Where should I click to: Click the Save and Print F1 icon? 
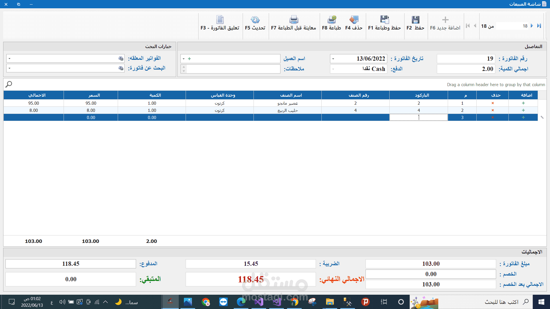coord(384,20)
